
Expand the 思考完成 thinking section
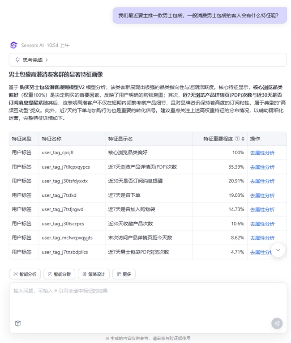coord(35,60)
